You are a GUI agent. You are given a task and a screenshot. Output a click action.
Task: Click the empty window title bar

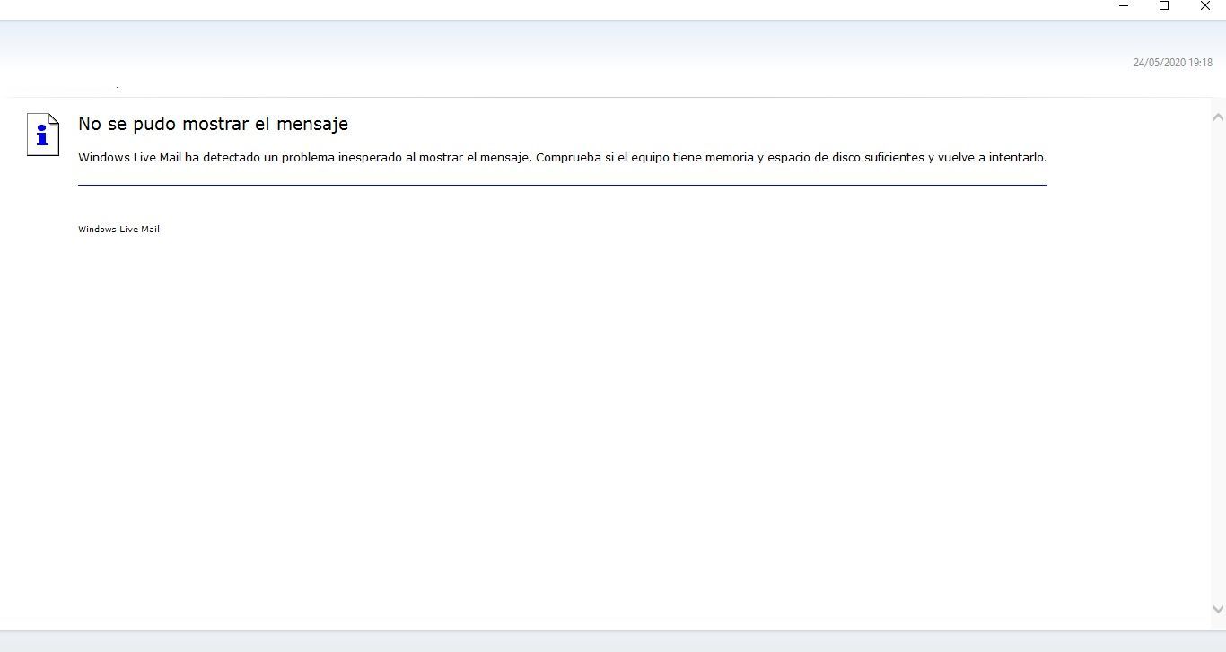539,9
